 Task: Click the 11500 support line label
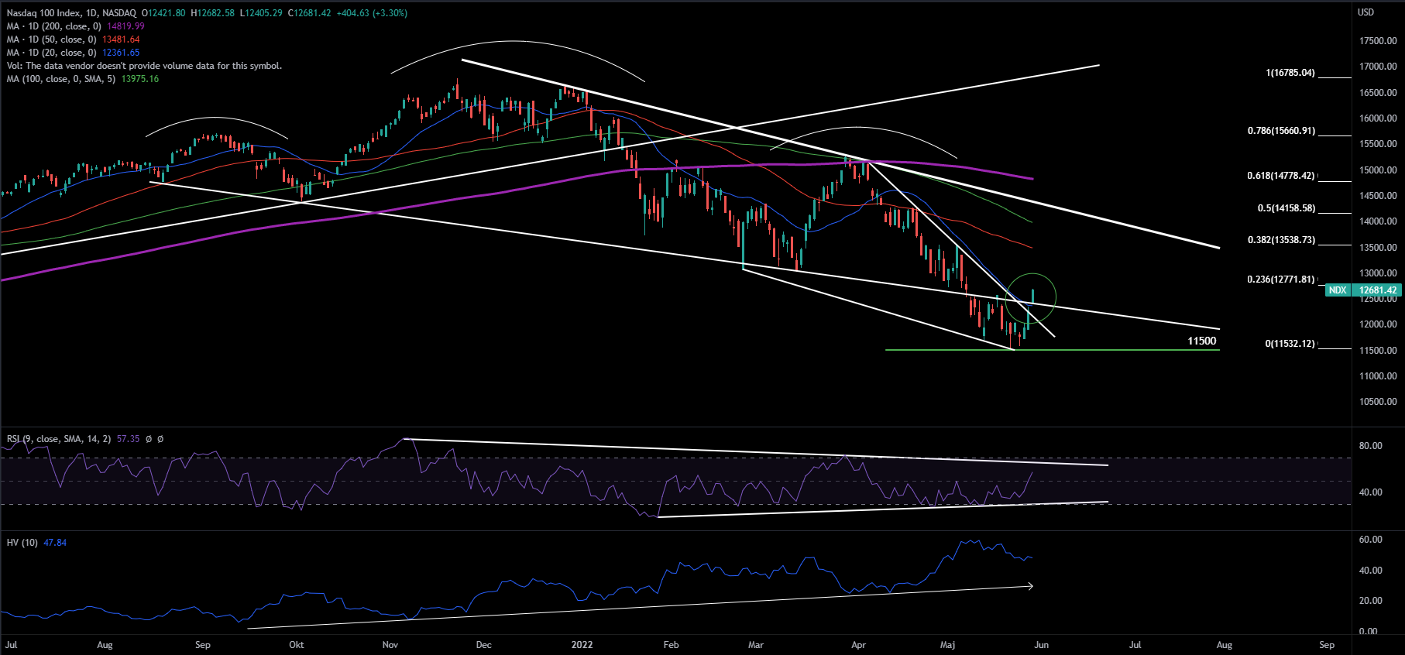1201,341
